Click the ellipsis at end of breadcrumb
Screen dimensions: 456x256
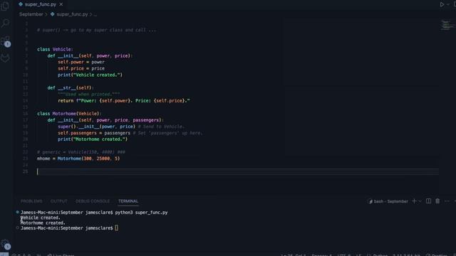point(95,14)
